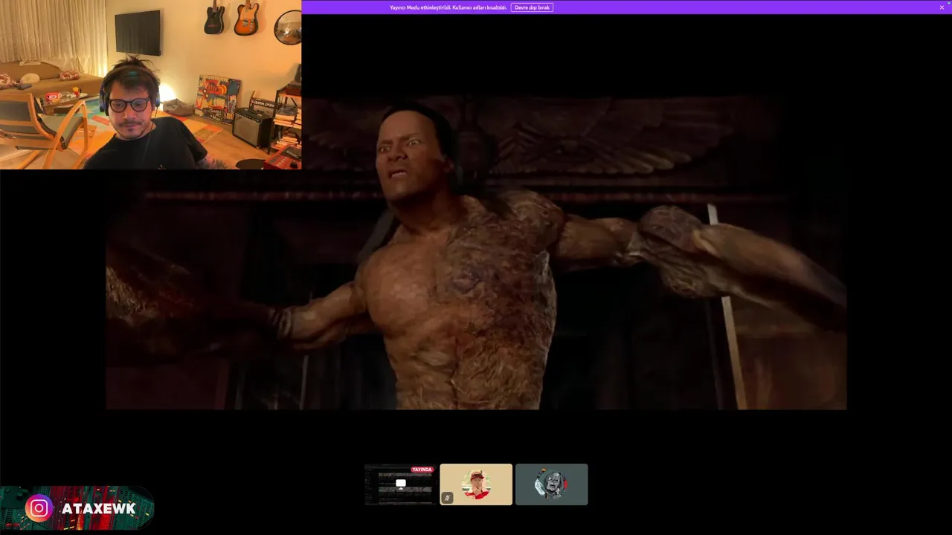Click the monitor icon on stream thumbnail

click(x=401, y=484)
